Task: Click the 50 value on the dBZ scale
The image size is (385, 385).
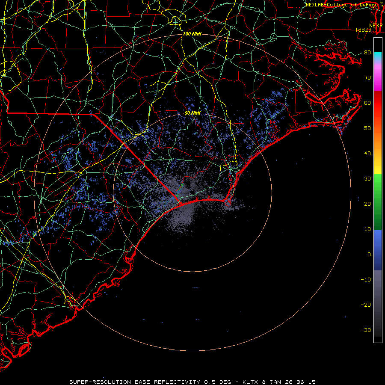Action: point(367,128)
